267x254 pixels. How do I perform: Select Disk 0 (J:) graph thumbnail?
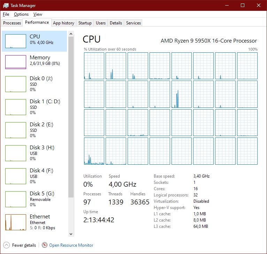[16, 84]
